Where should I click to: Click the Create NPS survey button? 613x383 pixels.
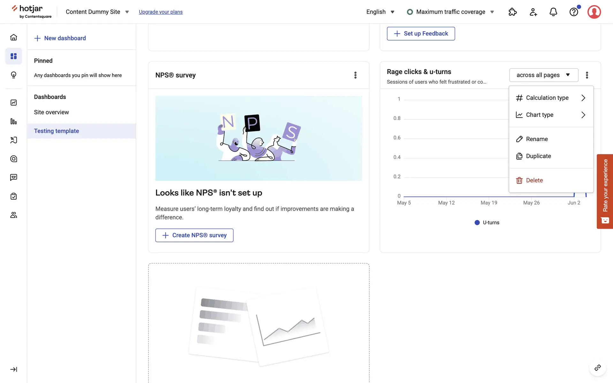[194, 235]
